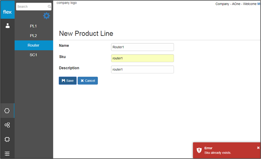
Task: Click the Cancel button
Action: click(88, 81)
